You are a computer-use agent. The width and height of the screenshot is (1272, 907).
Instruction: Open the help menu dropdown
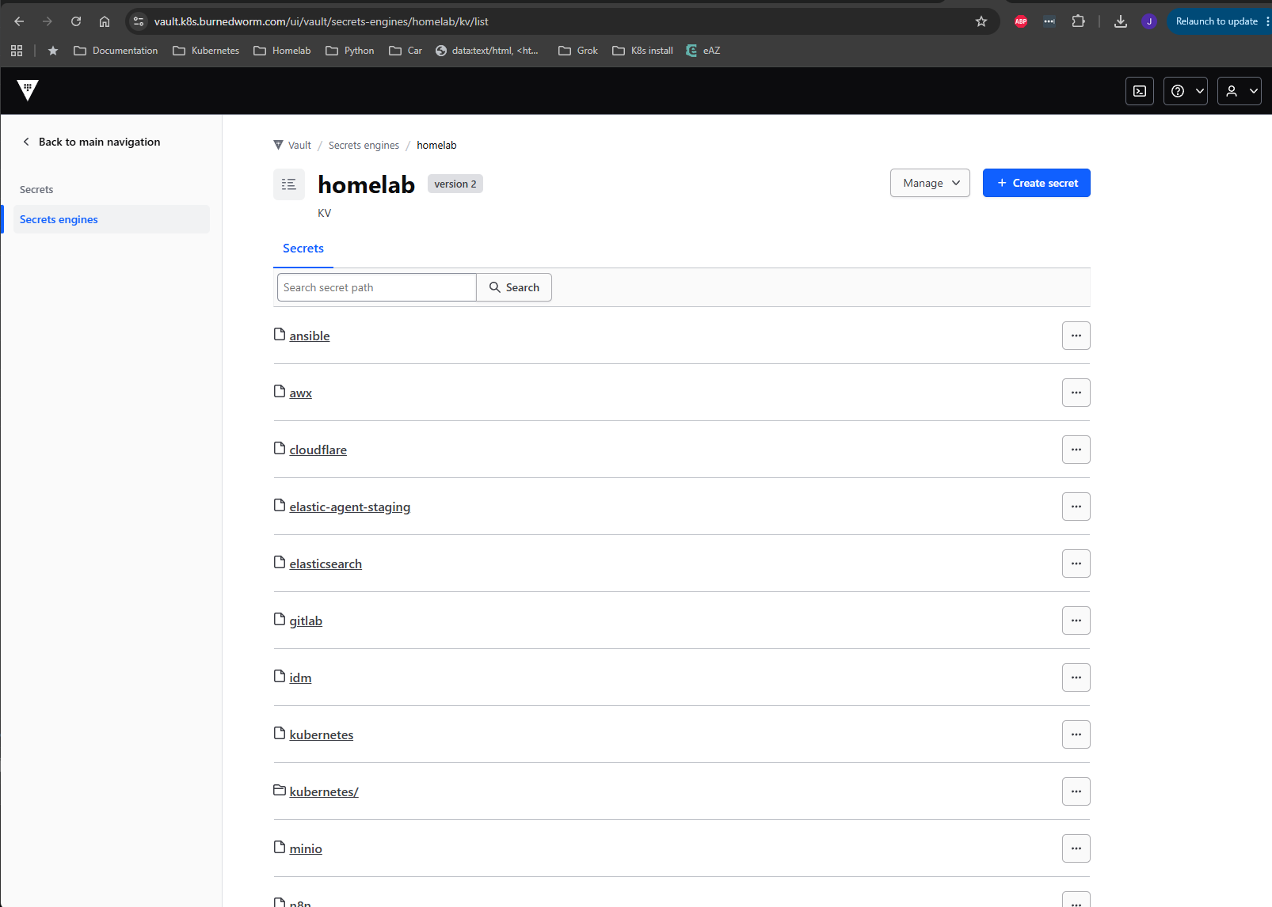click(1185, 91)
